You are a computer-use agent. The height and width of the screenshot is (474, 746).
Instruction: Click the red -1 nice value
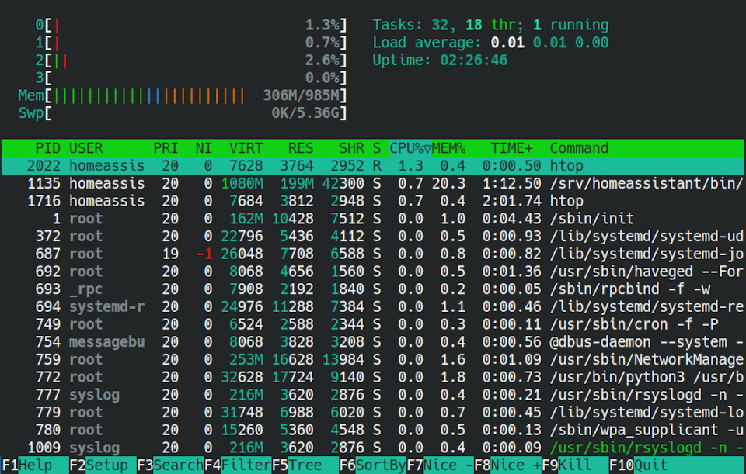(x=204, y=254)
